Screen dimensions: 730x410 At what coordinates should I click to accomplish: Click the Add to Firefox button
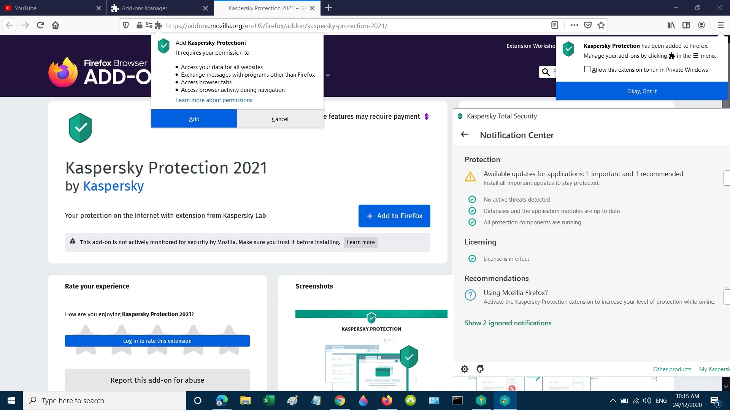point(394,216)
